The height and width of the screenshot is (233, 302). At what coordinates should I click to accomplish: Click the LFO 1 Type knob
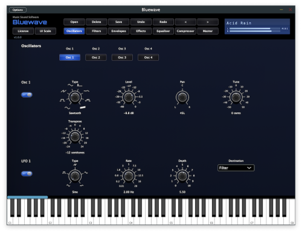pos(75,176)
